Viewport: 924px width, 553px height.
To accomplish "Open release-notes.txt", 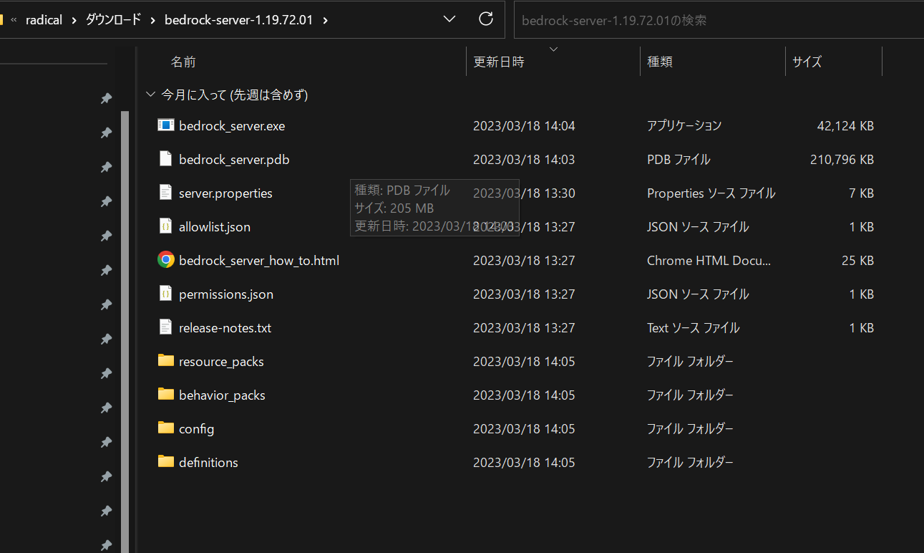I will (226, 327).
